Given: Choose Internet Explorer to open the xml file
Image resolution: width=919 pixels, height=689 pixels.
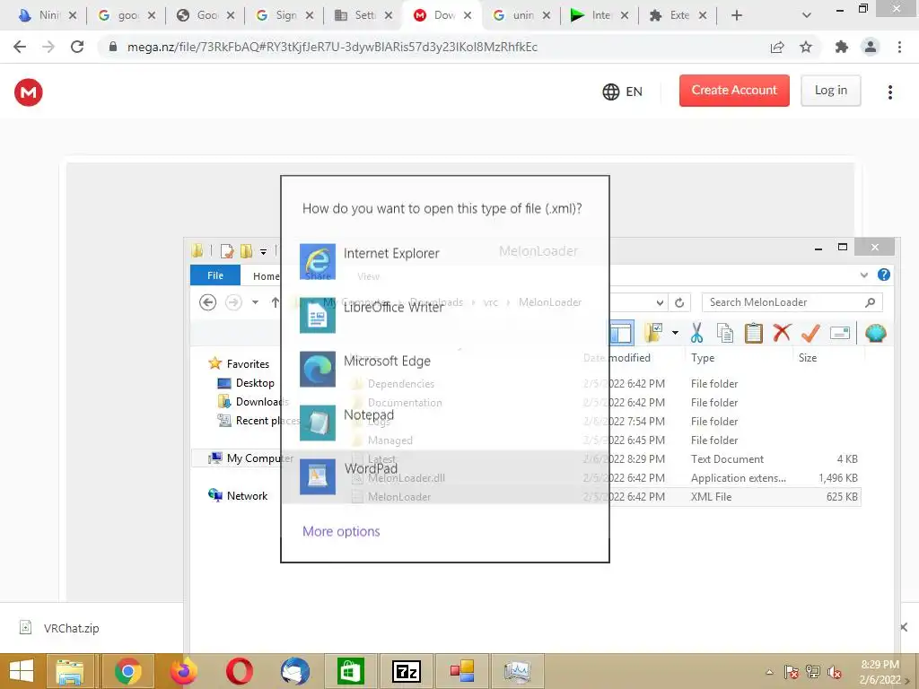Looking at the screenshot, I should [x=444, y=261].
